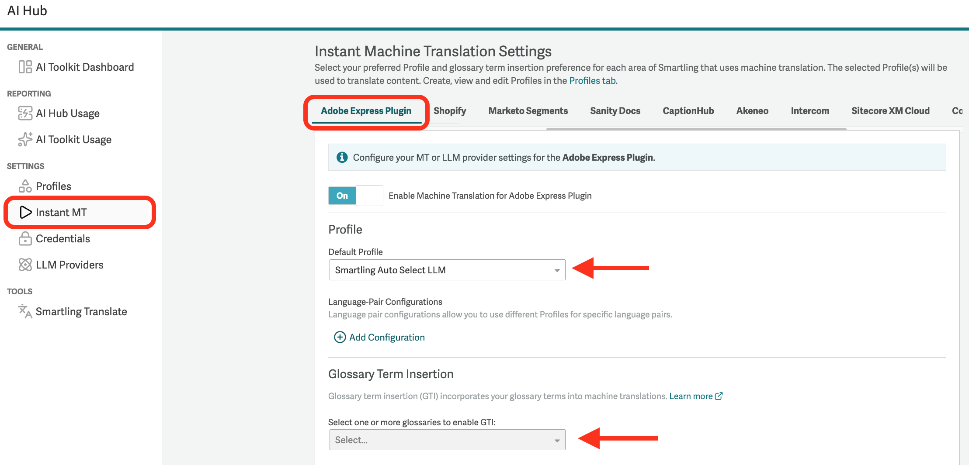This screenshot has height=465, width=969.
Task: Follow the Profiles tab link
Action: (592, 81)
